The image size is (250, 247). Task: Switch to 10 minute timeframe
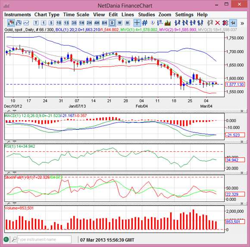tap(59, 23)
